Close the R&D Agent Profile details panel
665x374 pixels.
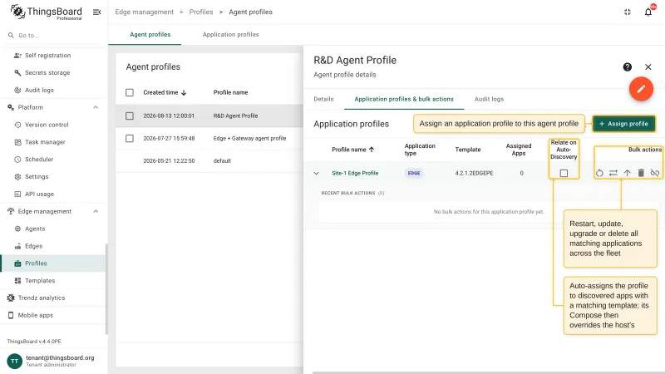648,67
